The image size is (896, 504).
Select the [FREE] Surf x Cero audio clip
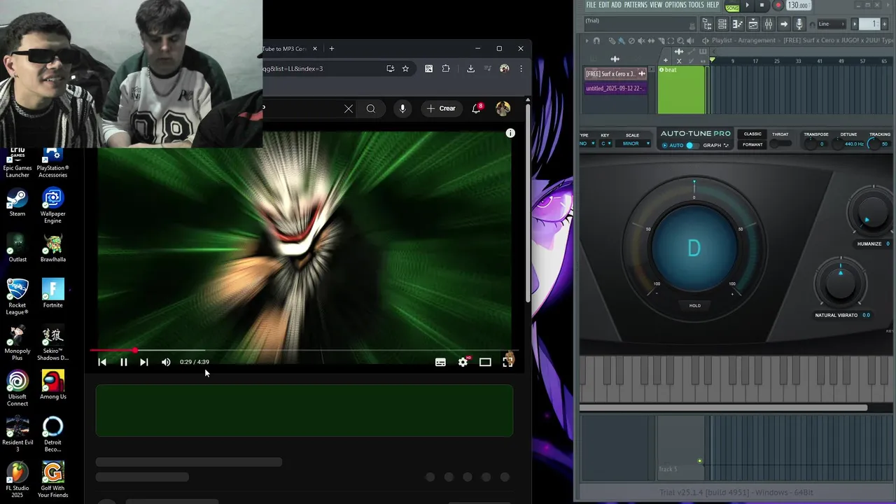pos(616,73)
